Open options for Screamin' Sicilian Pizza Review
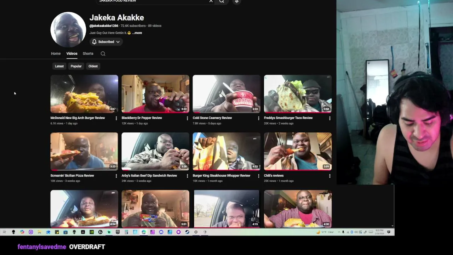 pos(116,176)
